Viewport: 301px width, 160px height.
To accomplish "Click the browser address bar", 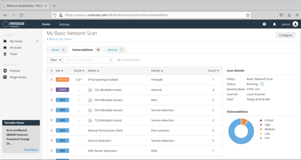I will [x=151, y=15].
